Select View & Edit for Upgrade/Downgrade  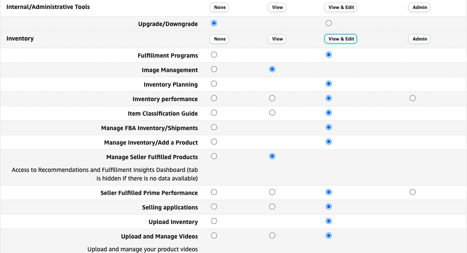[x=328, y=23]
